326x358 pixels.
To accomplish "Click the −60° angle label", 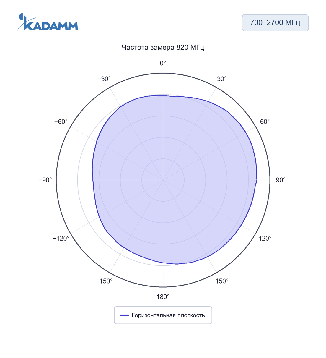I will [x=61, y=122].
